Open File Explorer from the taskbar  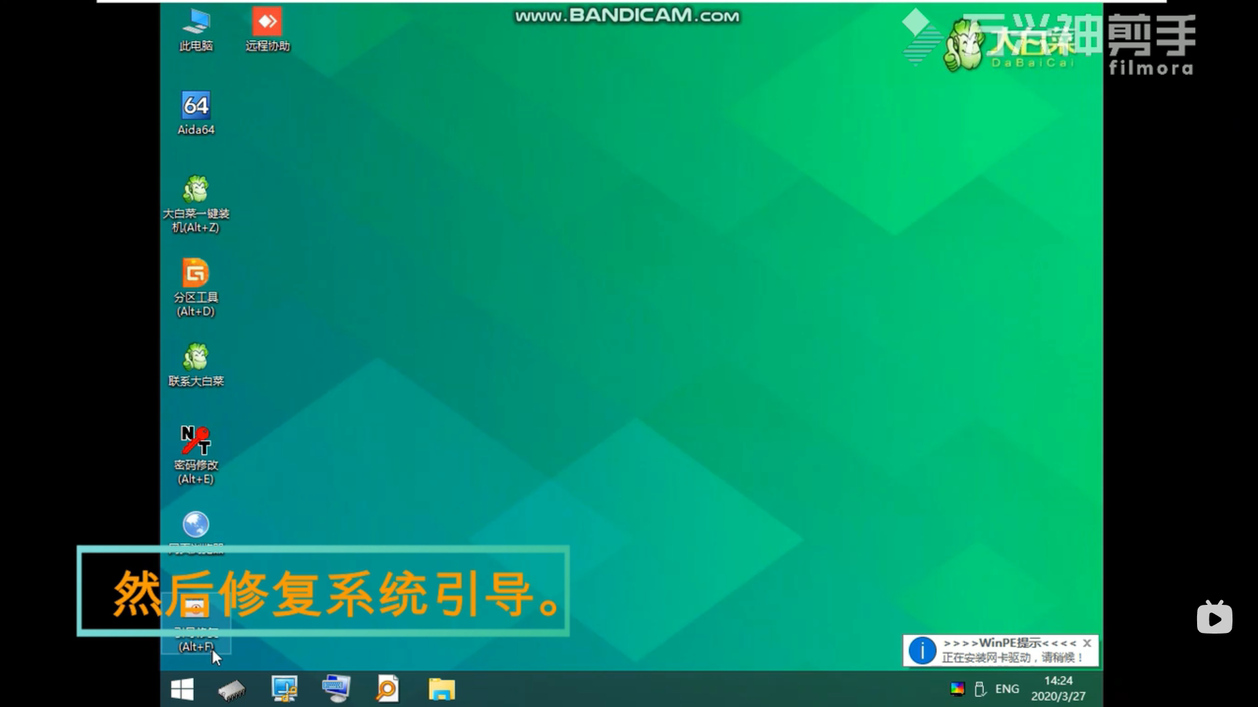(x=441, y=689)
